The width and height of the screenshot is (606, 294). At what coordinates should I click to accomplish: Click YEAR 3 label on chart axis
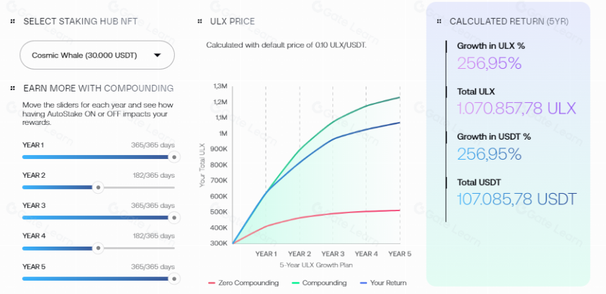coord(332,254)
